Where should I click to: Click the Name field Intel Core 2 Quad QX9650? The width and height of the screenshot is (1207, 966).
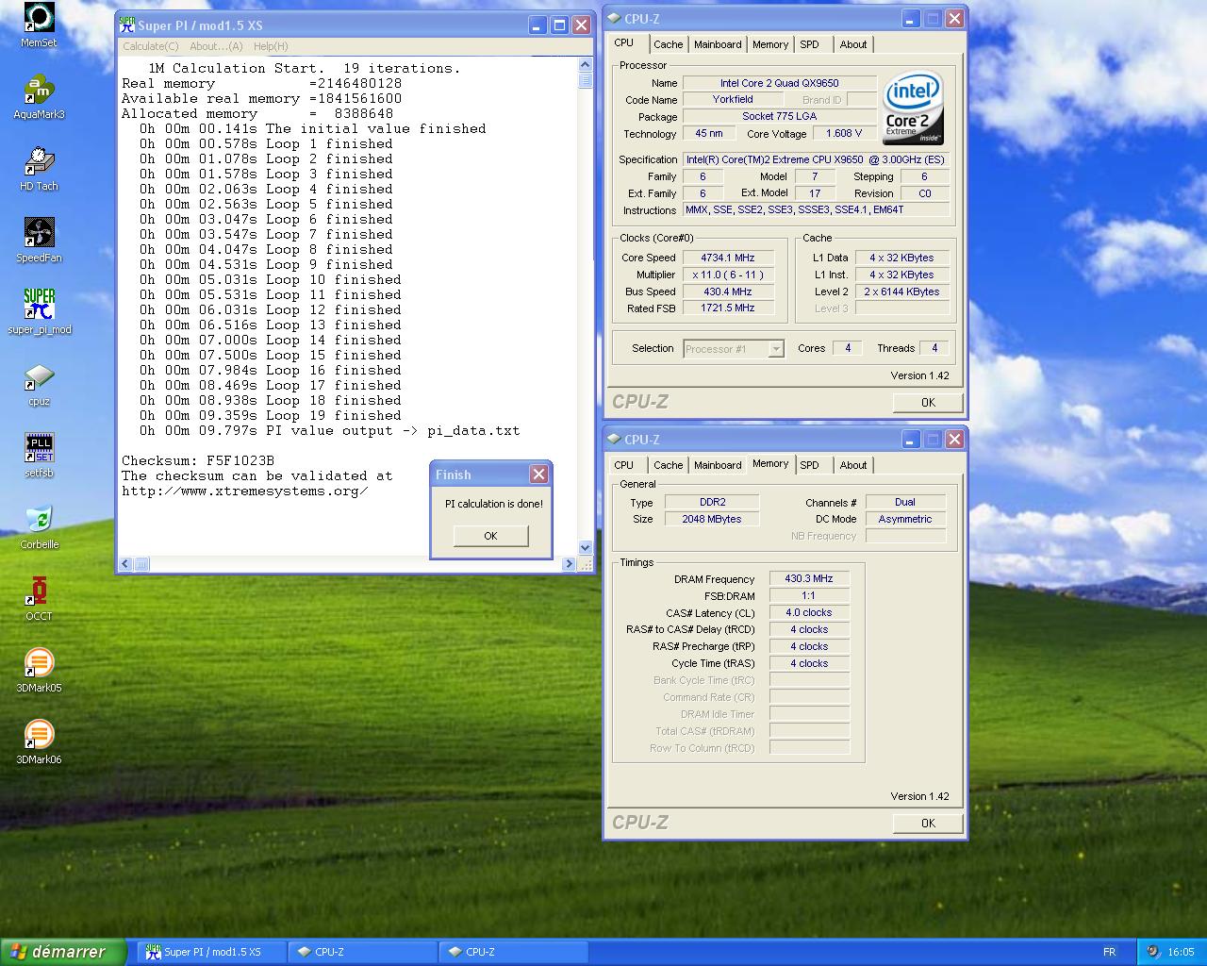point(780,83)
